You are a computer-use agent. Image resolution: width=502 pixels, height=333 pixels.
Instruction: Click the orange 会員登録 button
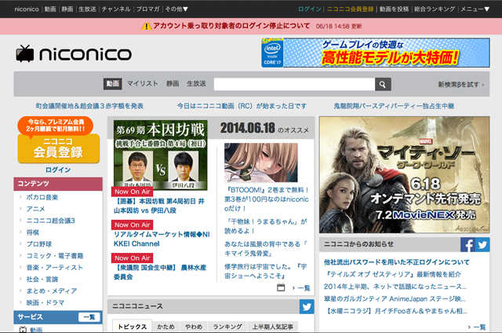click(x=59, y=148)
